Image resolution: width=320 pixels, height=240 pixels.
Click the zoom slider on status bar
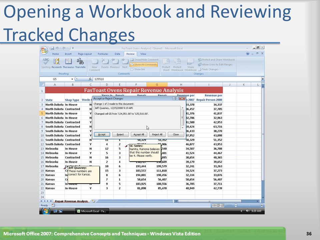click(249, 205)
